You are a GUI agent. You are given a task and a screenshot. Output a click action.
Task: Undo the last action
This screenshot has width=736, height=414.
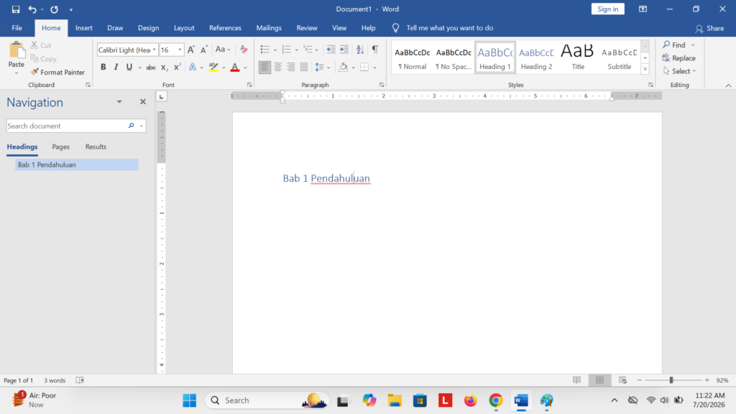[32, 9]
